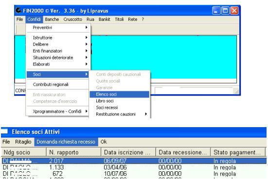Sort by Stato pagament... column header

[238, 152]
